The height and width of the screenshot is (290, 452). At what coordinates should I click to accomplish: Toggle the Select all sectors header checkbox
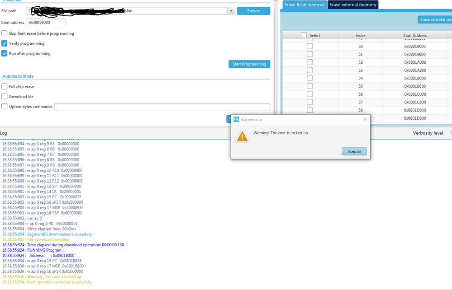(x=304, y=35)
